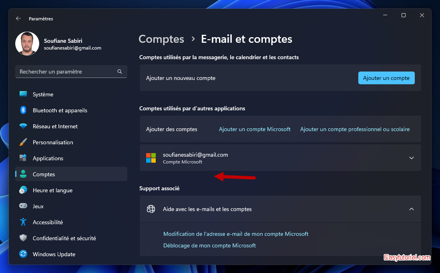Click the paintbrush Personnalisation icon
The width and height of the screenshot is (440, 273).
[x=23, y=142]
